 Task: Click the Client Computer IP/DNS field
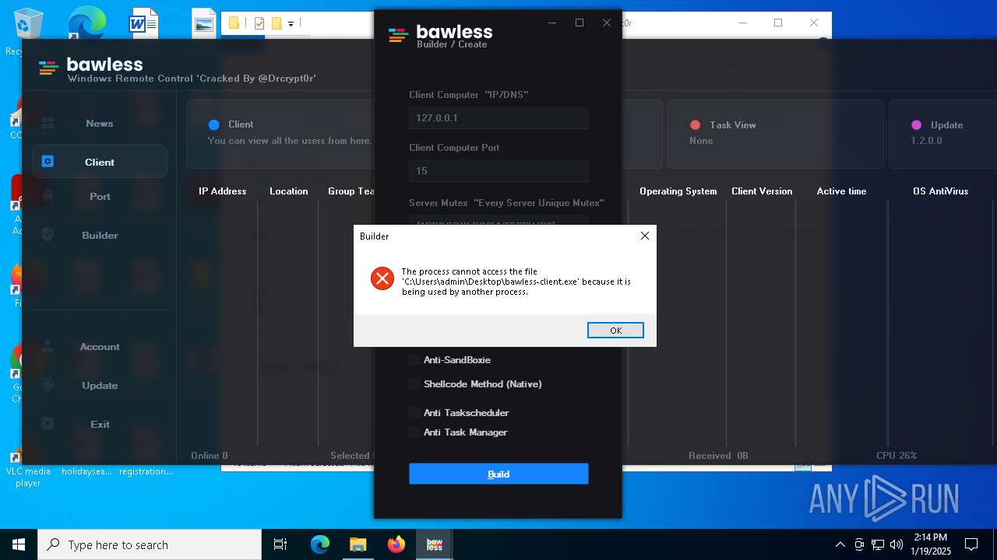[498, 118]
